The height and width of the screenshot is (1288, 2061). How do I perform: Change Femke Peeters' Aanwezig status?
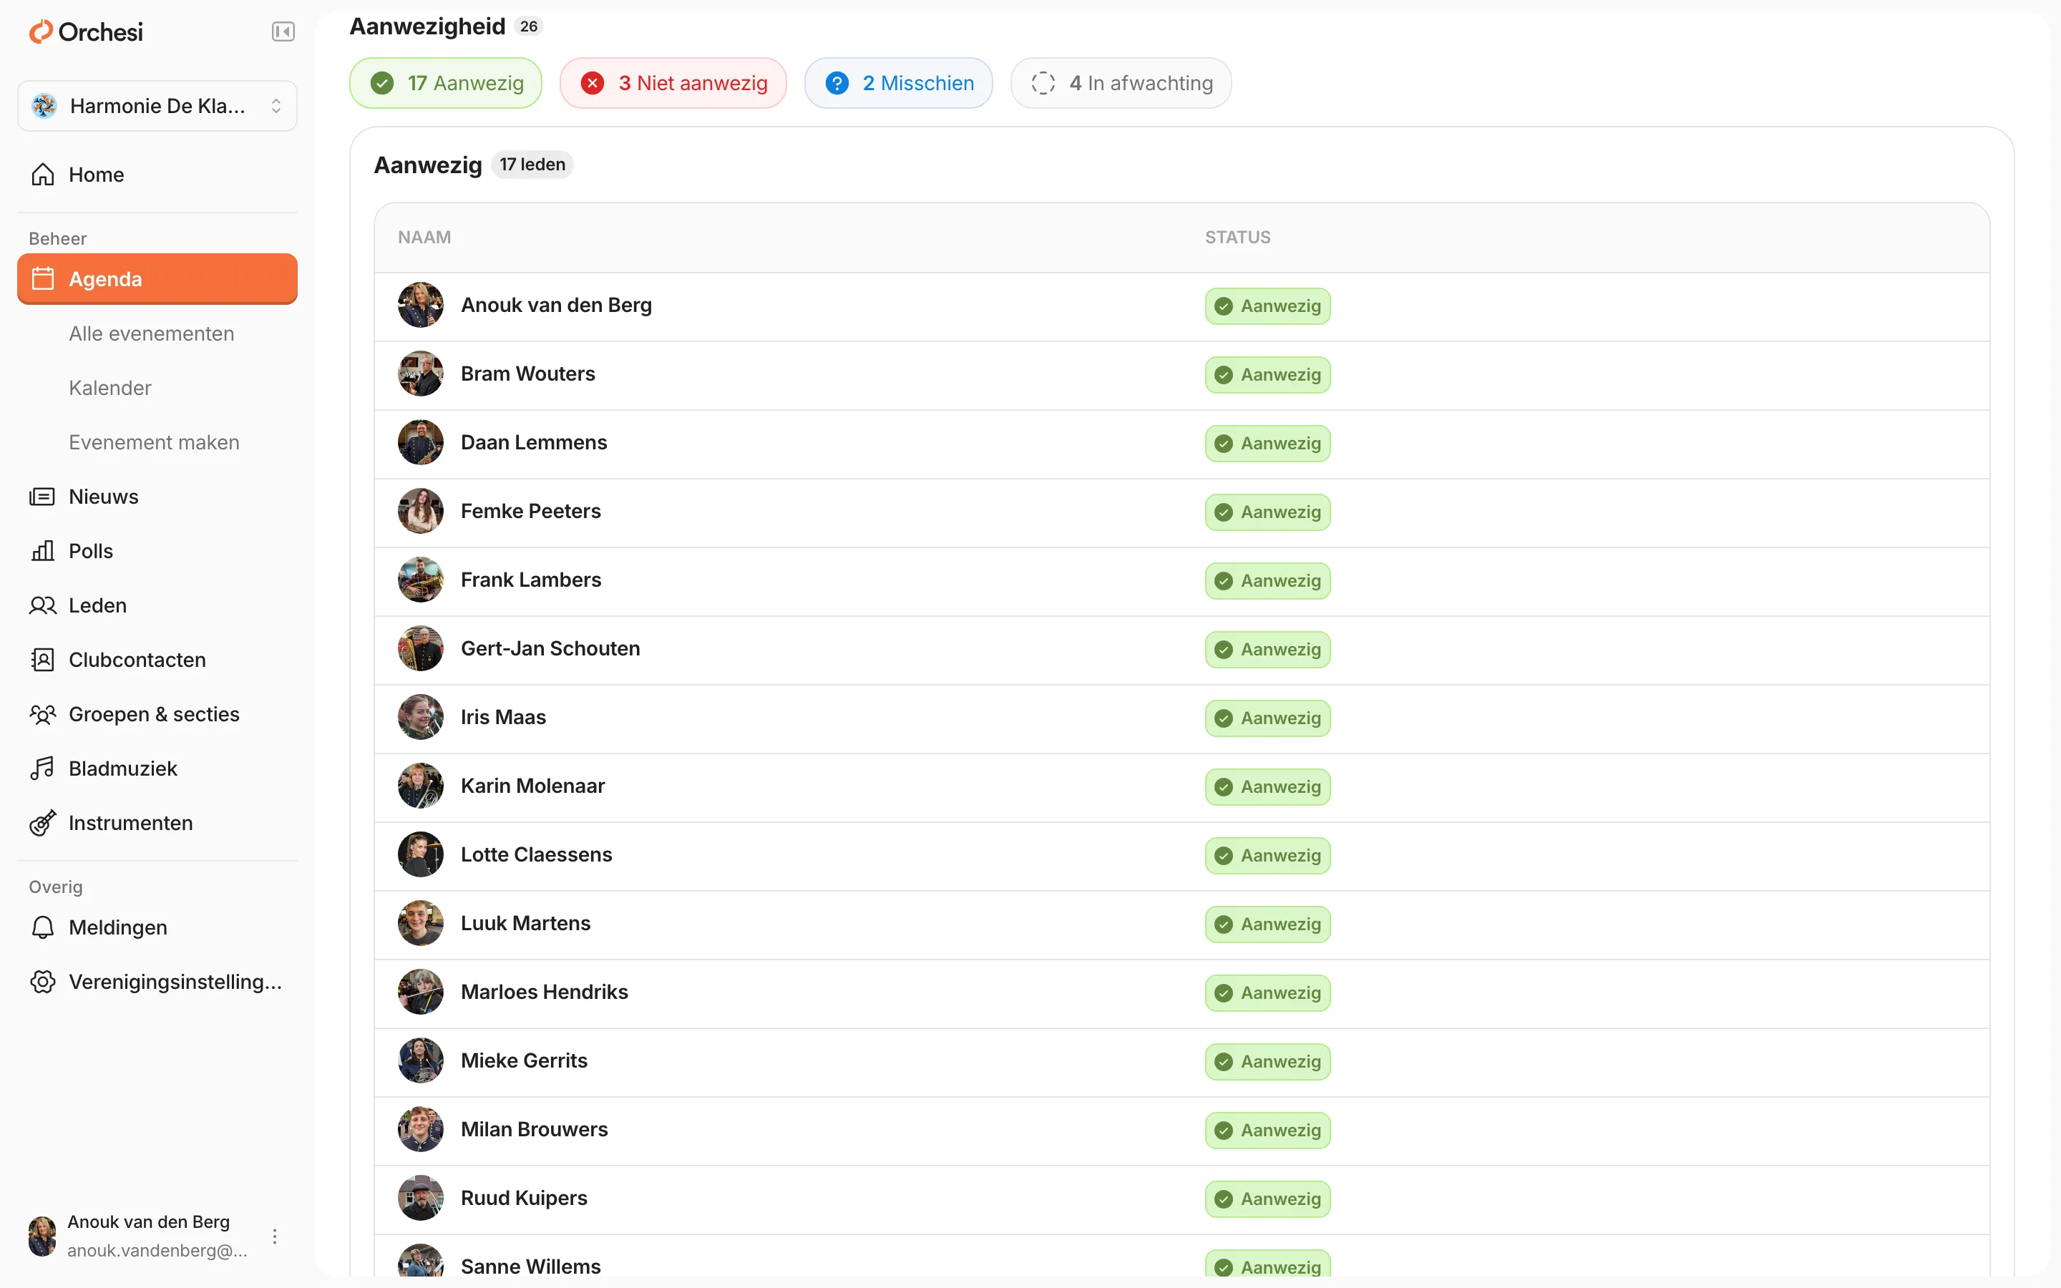pos(1267,512)
